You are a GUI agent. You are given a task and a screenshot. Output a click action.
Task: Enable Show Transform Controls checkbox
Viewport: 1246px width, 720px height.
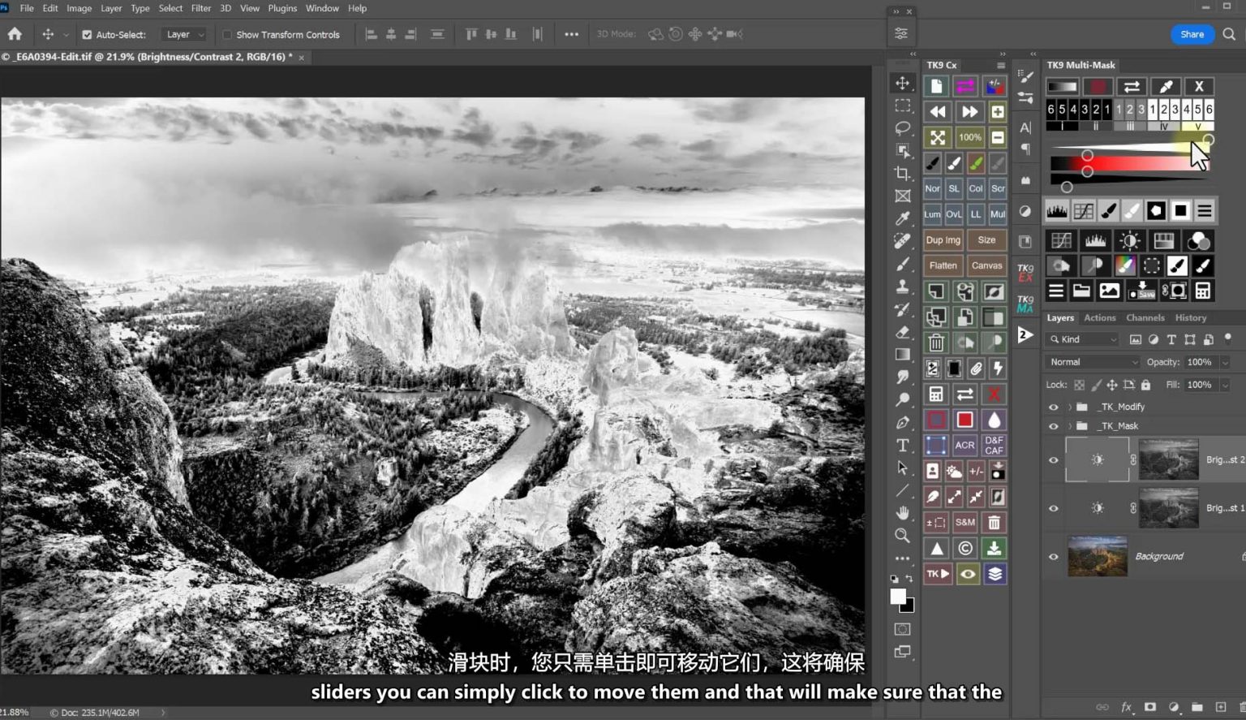(227, 35)
